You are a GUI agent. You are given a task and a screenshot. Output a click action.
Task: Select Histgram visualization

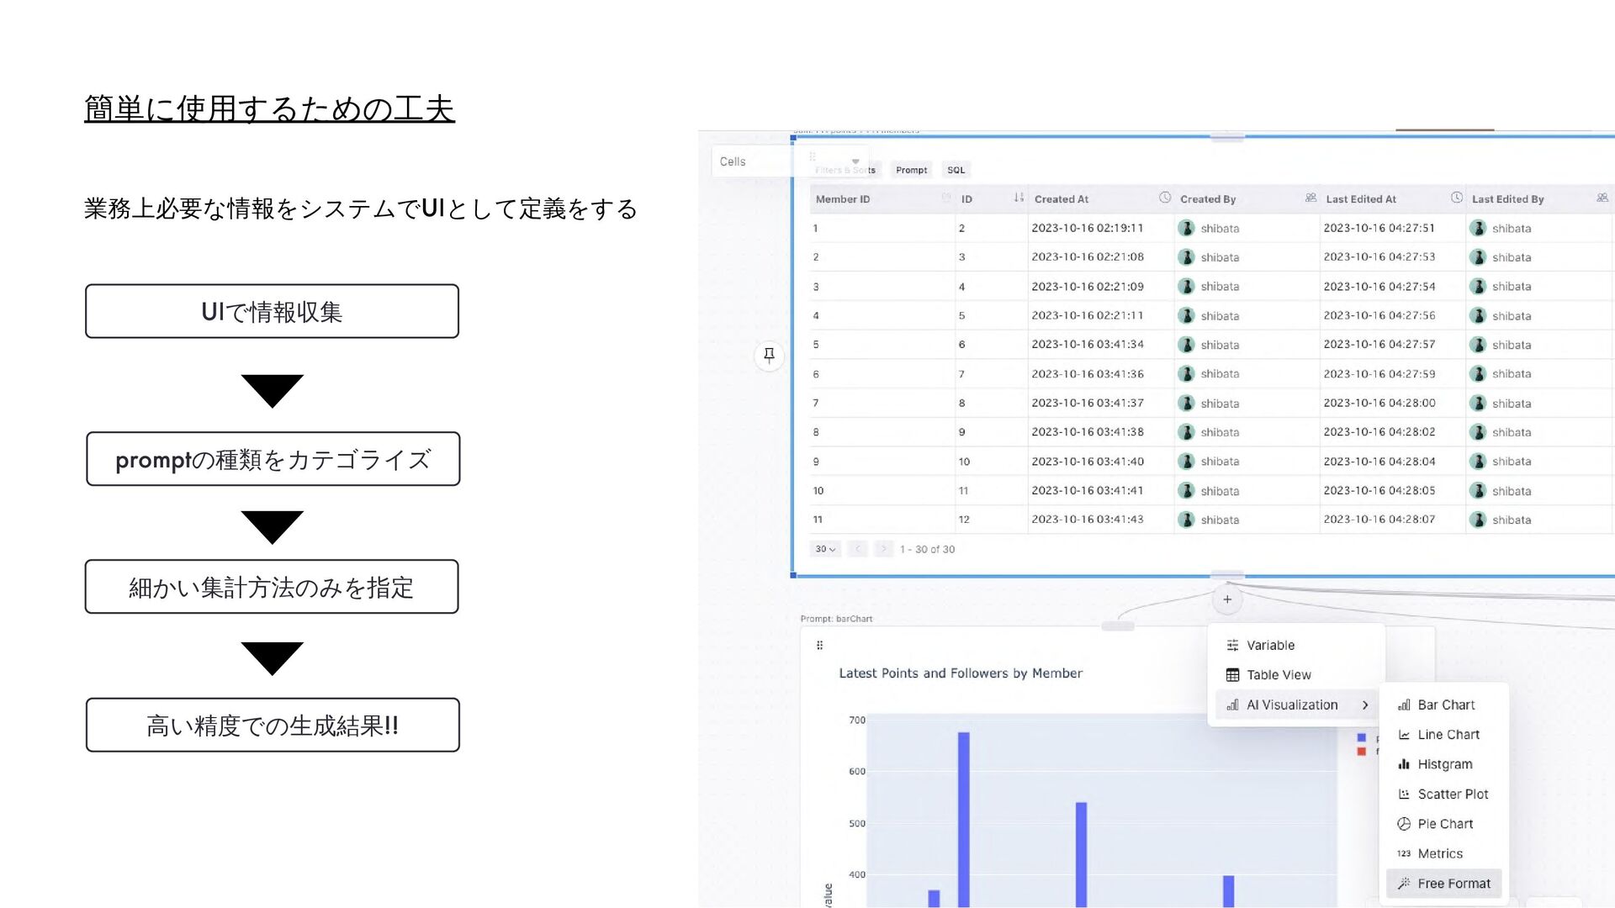click(1443, 764)
